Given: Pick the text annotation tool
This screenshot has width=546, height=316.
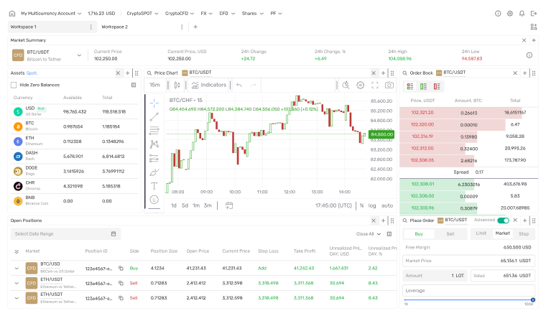Looking at the screenshot, I should click(154, 185).
